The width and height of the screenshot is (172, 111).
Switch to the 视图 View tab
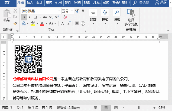[87, 2]
